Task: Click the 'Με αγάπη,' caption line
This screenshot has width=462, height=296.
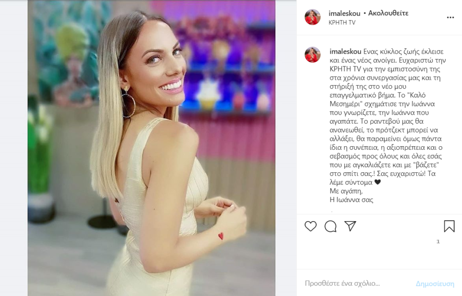Action: click(x=346, y=191)
